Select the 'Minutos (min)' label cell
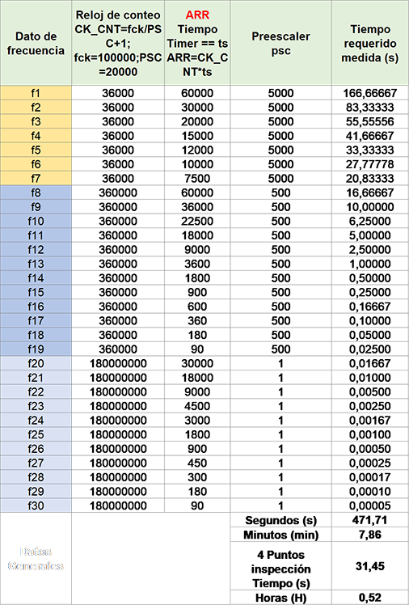409x605 pixels. click(x=281, y=535)
